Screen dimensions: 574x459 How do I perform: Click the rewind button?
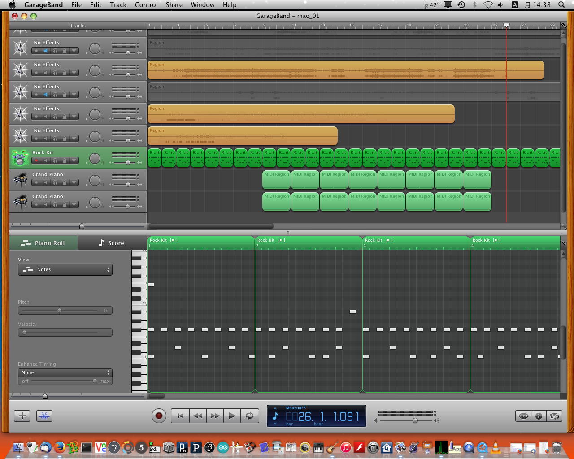pyautogui.click(x=198, y=416)
